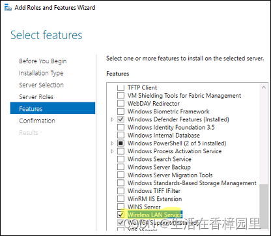Screen dimensions: 271x236
Task: Select the WebDAV Redirector label
Action: coord(154,104)
